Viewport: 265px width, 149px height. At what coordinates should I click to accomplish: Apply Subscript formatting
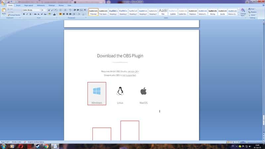[38, 14]
